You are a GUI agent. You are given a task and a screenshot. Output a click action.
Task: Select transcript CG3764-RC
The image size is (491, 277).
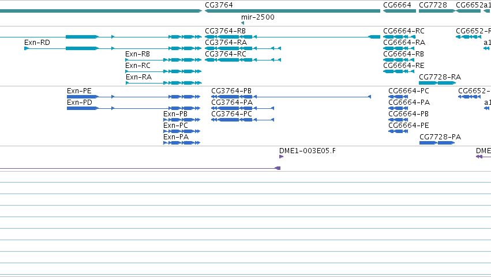coord(243,60)
